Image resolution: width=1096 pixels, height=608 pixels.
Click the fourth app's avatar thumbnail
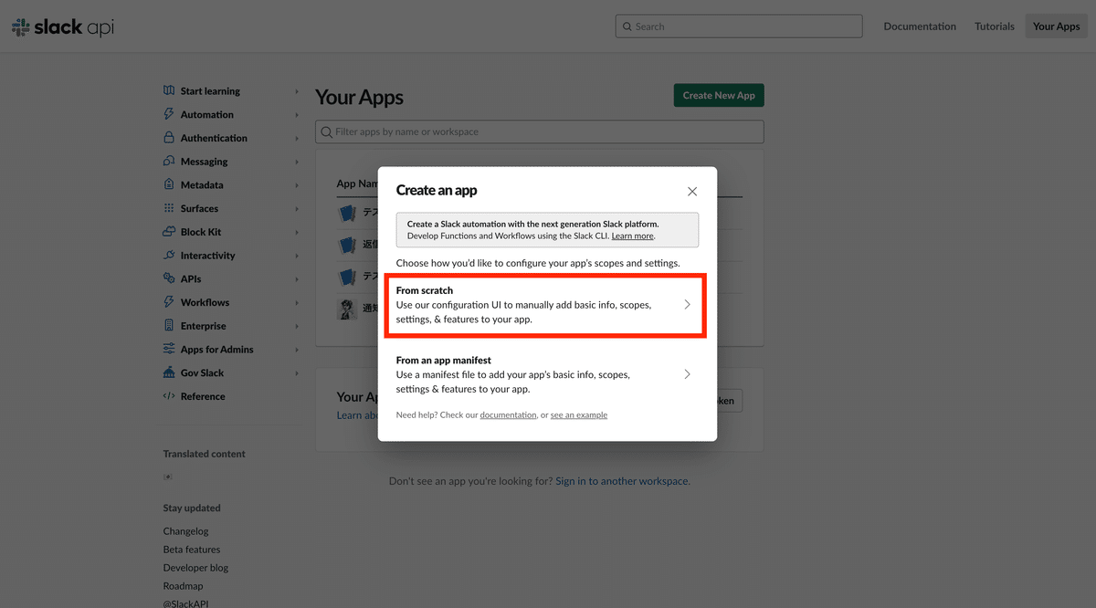347,309
